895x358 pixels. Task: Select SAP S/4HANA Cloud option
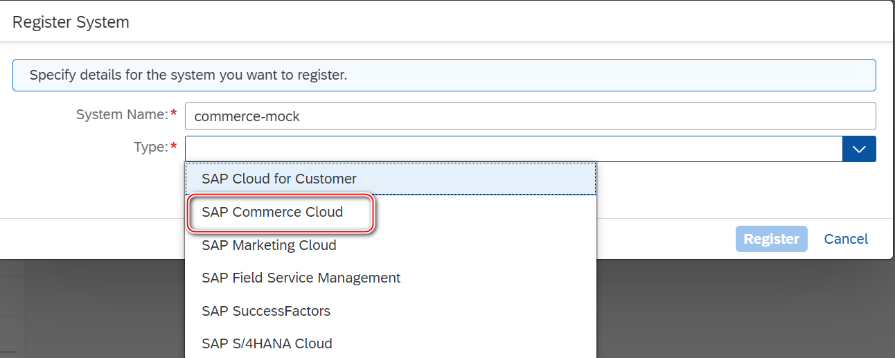(267, 343)
